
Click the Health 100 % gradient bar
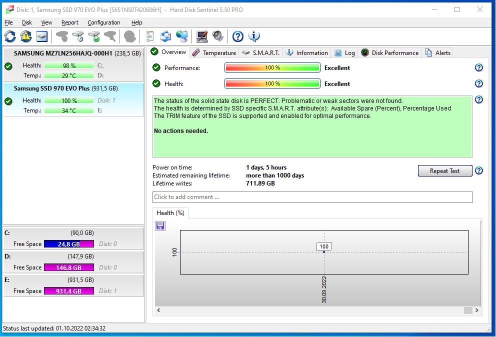[272, 83]
